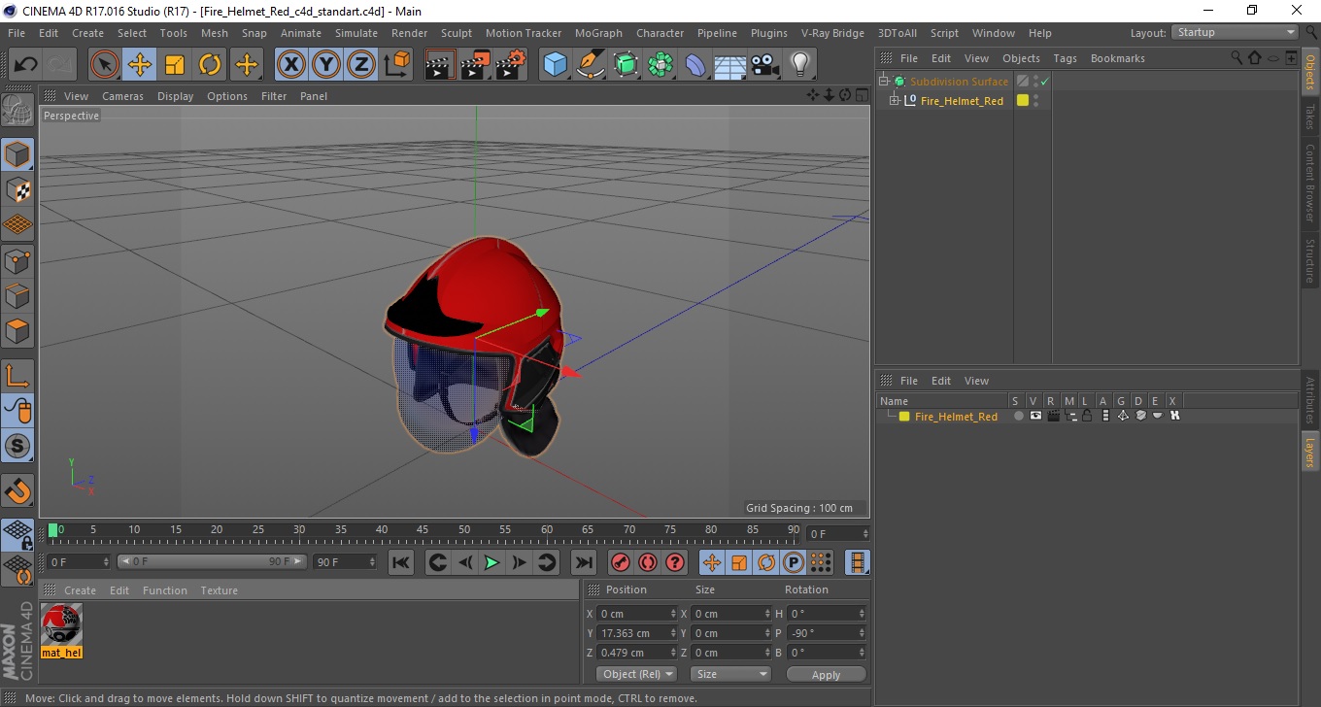Toggle Z axis lock

(x=361, y=65)
